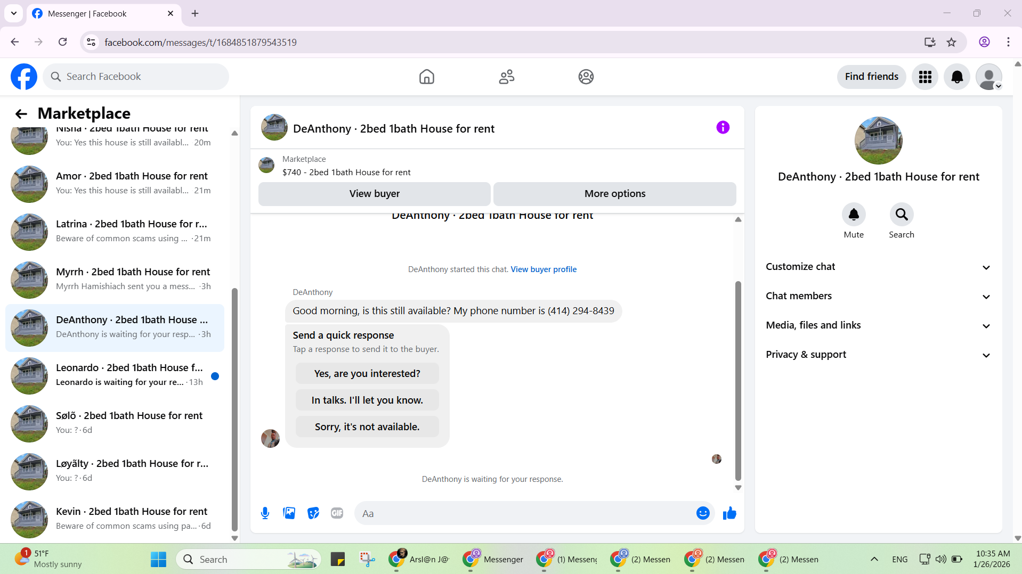The width and height of the screenshot is (1022, 574).
Task: Open the Kevin conversation
Action: click(x=115, y=519)
